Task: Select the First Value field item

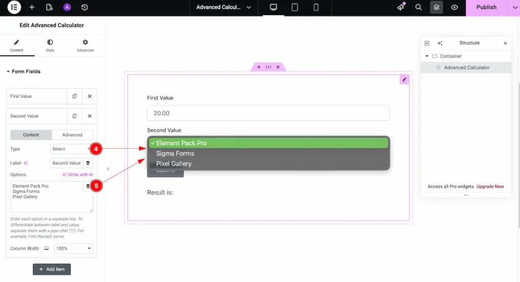Action: tap(37, 96)
